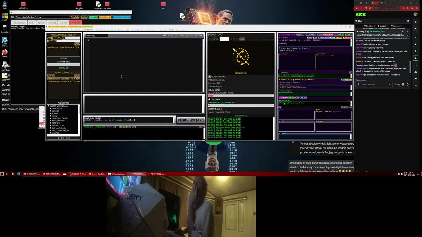422x237 pixels.
Task: Switch to the Symbole tab
Action: [x=42, y=23]
